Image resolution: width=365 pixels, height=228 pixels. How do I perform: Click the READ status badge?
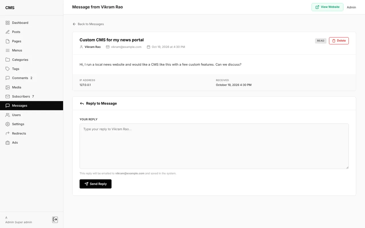pos(321,41)
